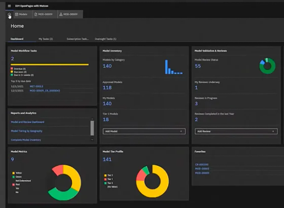Open the MET-00013 task link
Image resolution: width=284 pixels, height=208 pixels.
[36, 86]
